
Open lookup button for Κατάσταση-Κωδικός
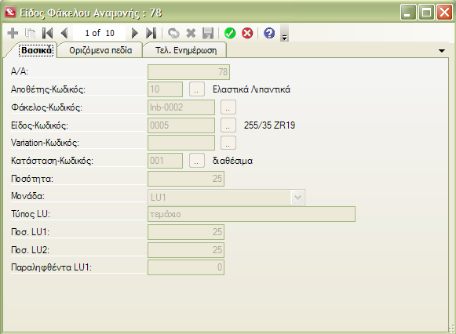point(196,161)
